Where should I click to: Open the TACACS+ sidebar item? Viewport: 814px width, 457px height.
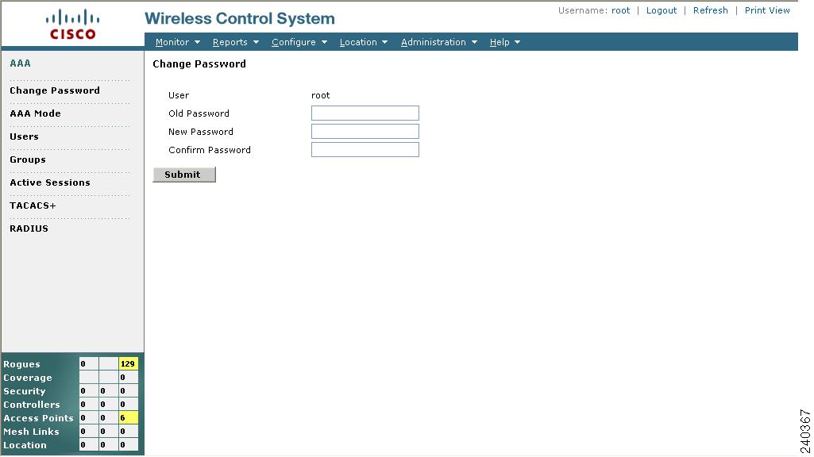pyautogui.click(x=33, y=205)
